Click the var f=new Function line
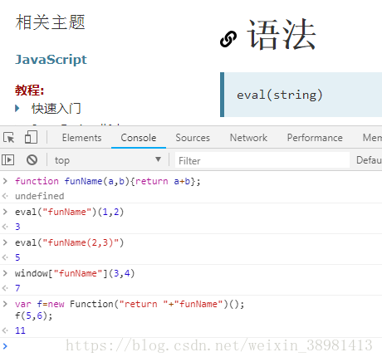 tap(130, 304)
